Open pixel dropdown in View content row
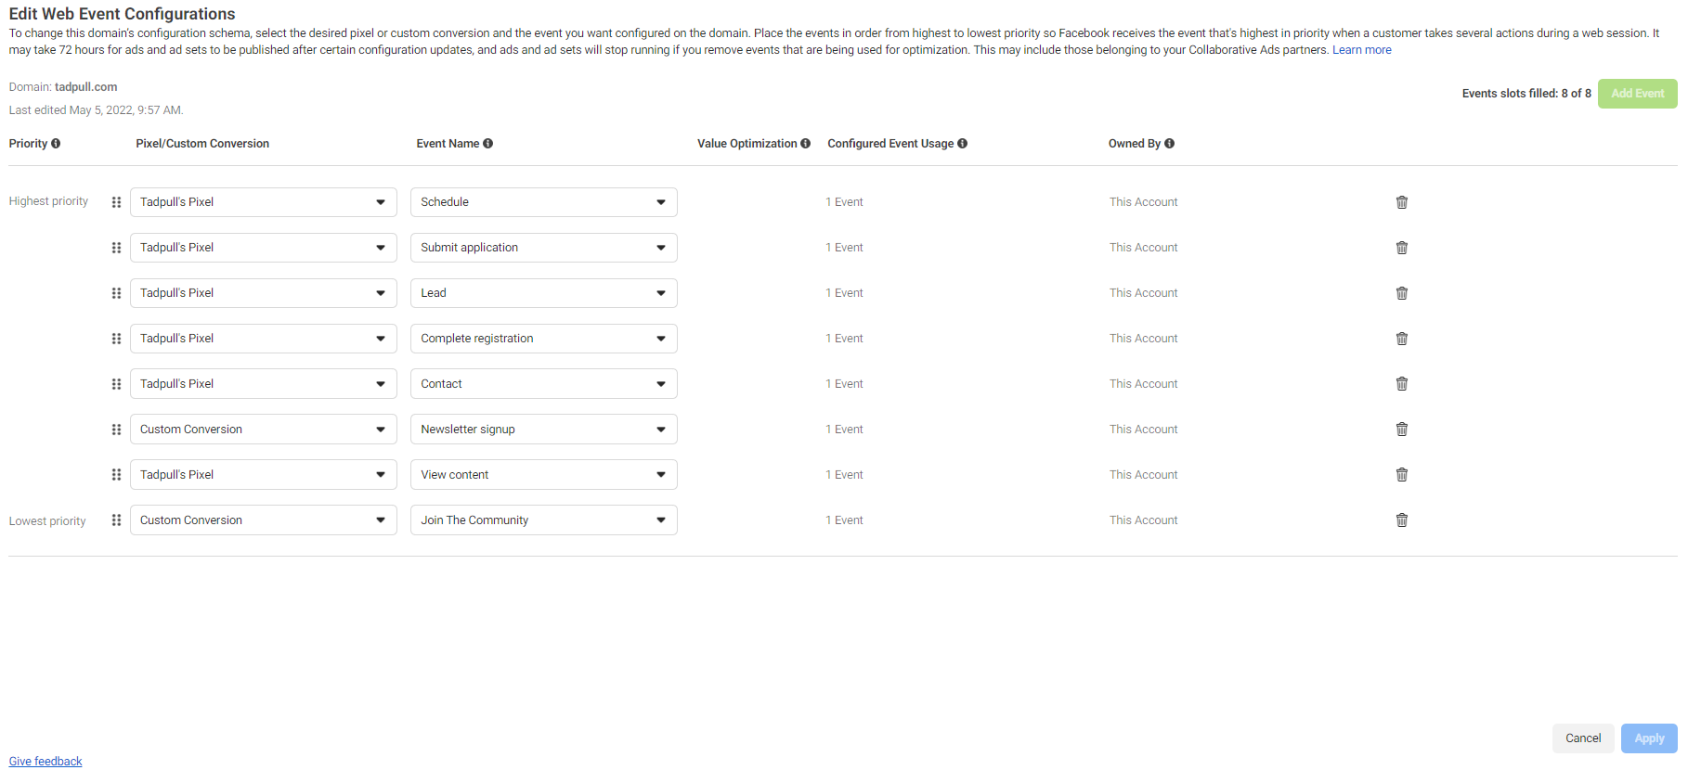 [264, 475]
